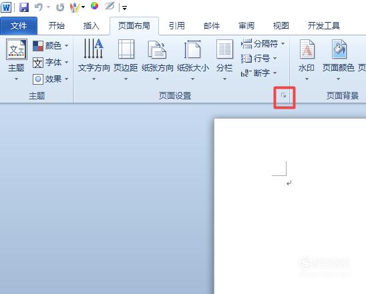Switch to the 视图 View tab
This screenshot has width=366, height=294.
(281, 25)
